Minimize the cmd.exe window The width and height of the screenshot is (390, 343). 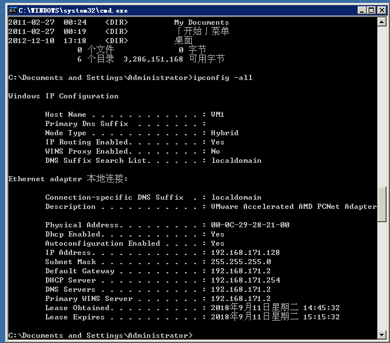click(x=362, y=10)
